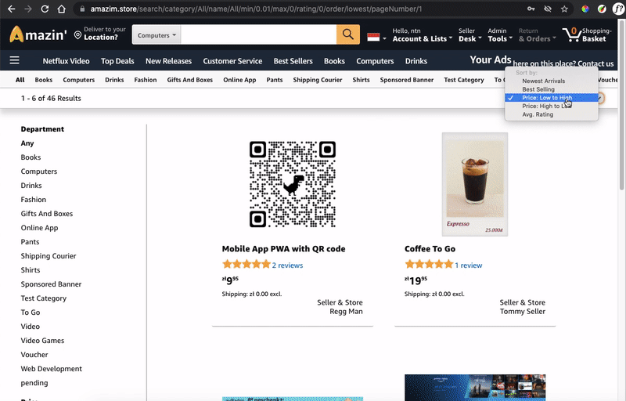Select Test Category tab
The image size is (626, 401).
point(464,80)
